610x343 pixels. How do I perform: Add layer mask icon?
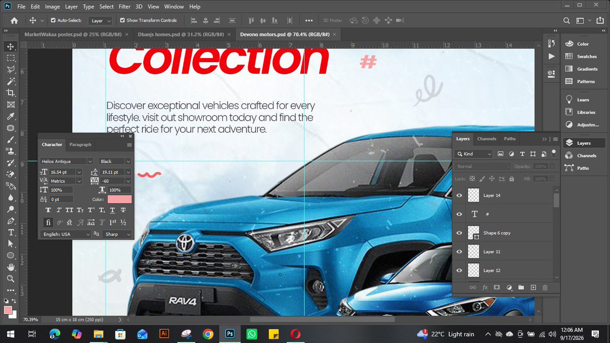point(497,287)
